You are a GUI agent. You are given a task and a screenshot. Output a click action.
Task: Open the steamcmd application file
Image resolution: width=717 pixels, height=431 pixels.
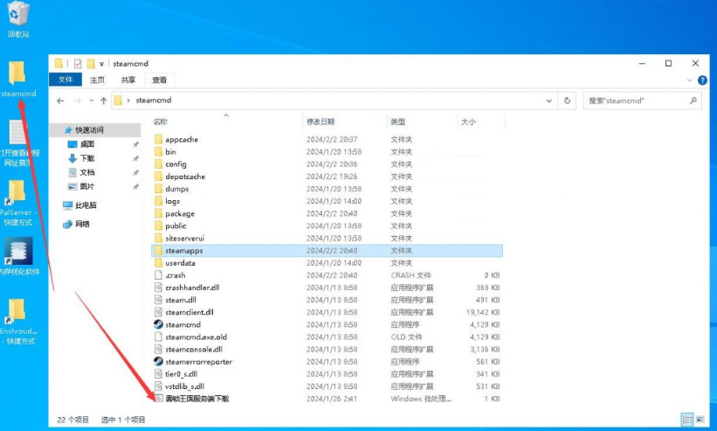(182, 324)
